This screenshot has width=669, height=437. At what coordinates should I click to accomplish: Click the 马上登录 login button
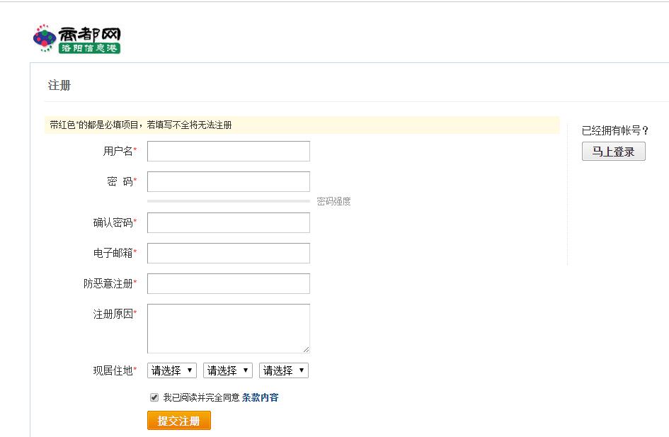pyautogui.click(x=613, y=151)
